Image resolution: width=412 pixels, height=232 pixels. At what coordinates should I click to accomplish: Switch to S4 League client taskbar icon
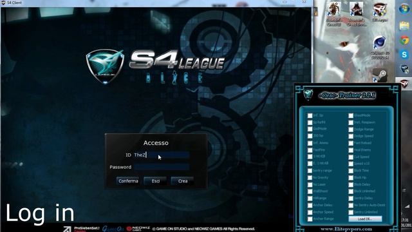pos(404,69)
